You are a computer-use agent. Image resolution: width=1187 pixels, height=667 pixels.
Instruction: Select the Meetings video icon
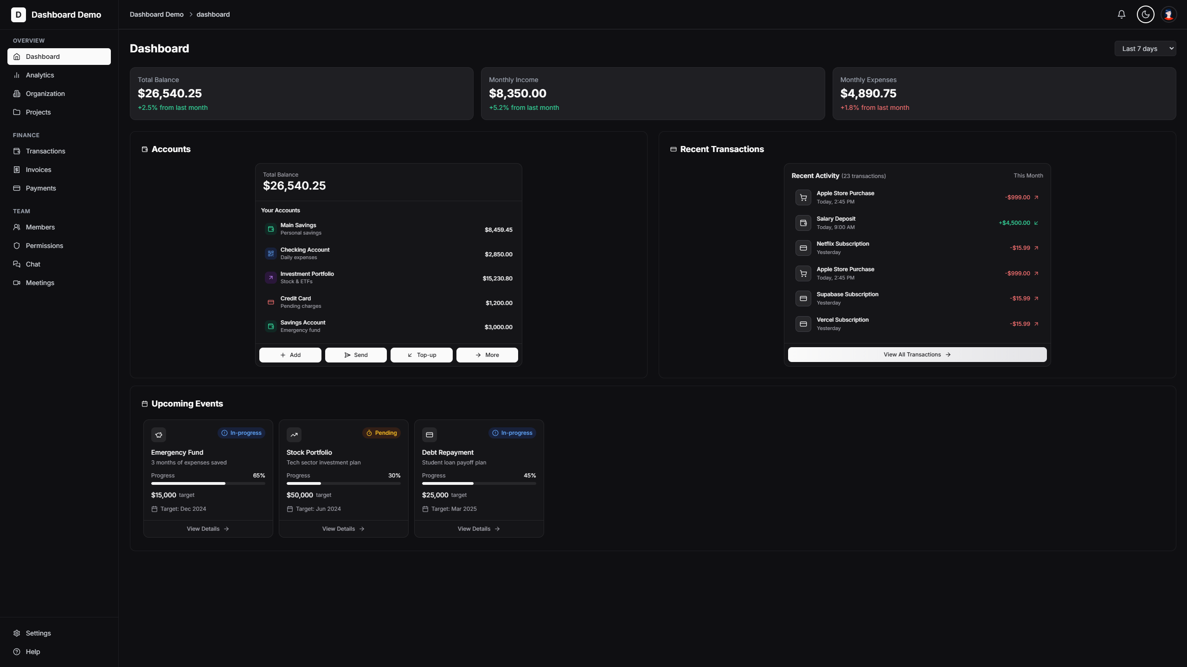[x=17, y=282]
